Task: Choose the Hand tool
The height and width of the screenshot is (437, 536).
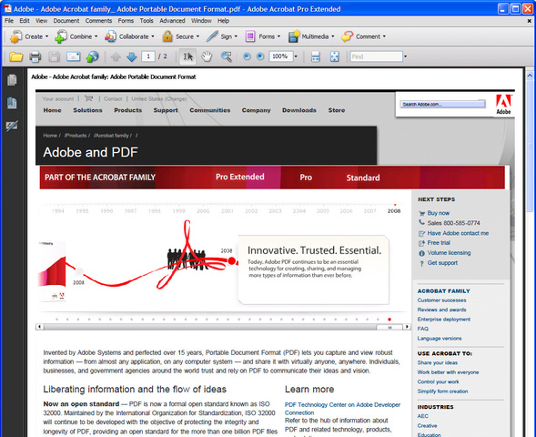Action: [x=207, y=56]
